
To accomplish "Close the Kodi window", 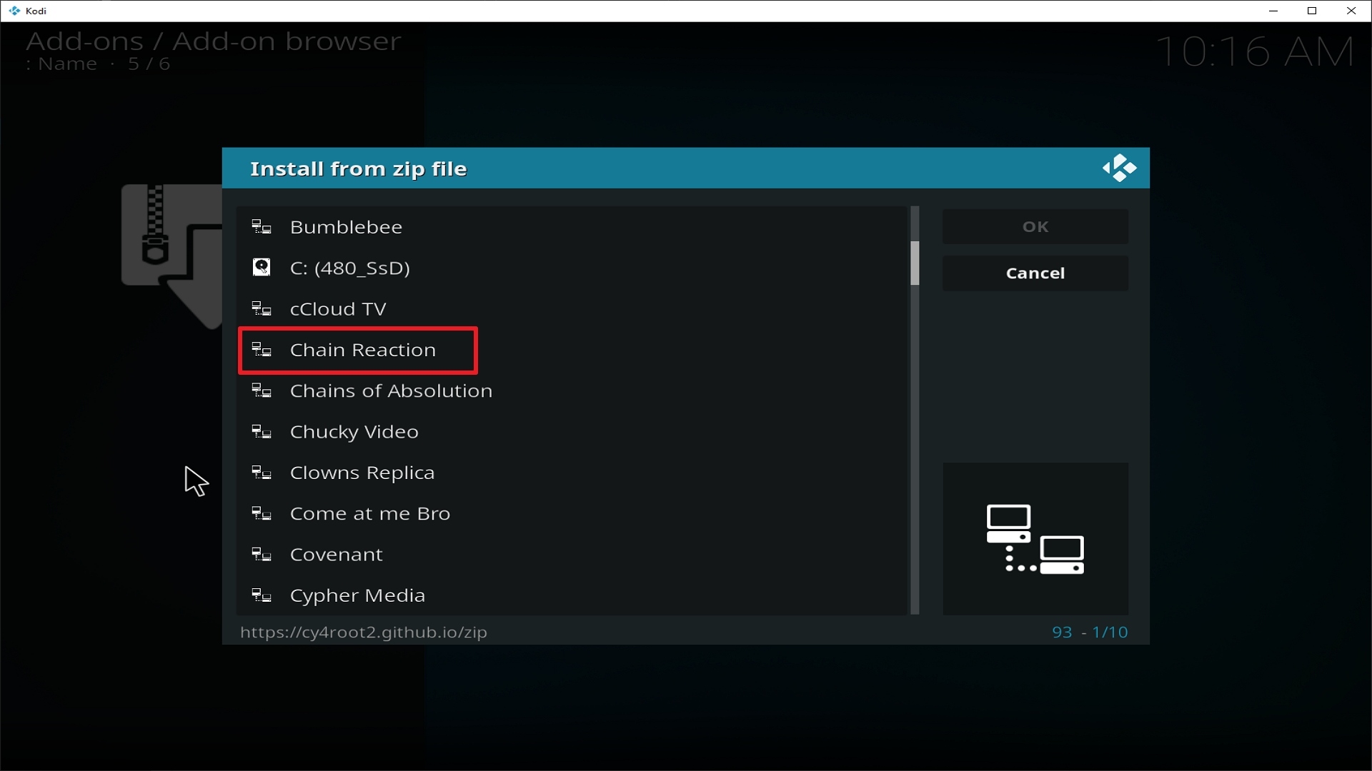I will (x=1351, y=11).
